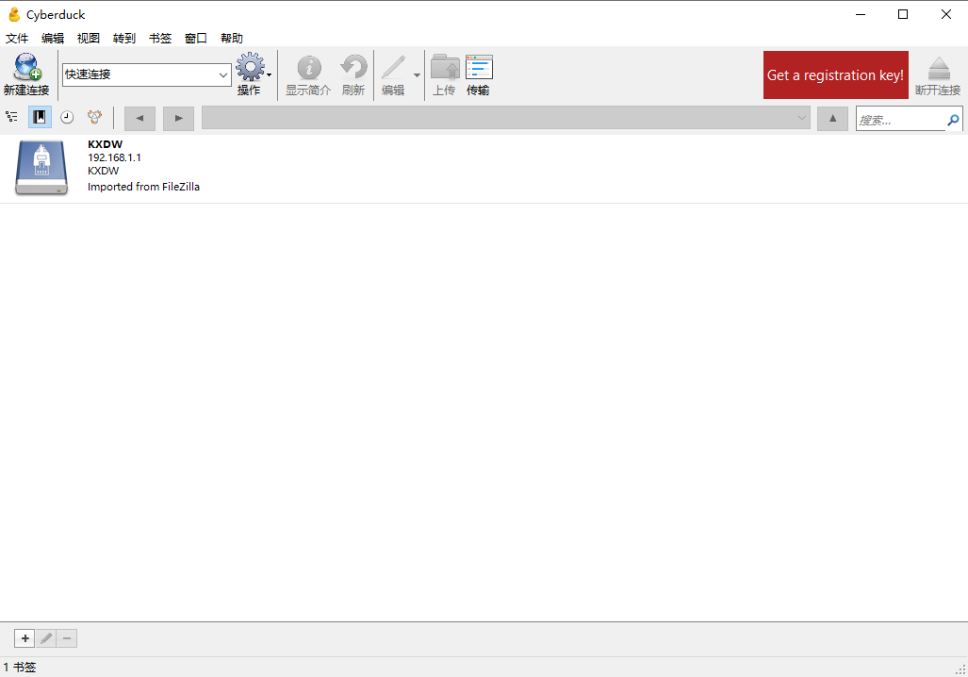Click the 断开连接 eject icon
968x677 pixels.
(x=939, y=67)
